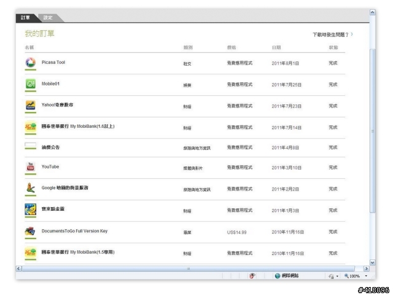Select the date 2011年1月3日
This screenshot has height=295, width=393.
pos(285,211)
